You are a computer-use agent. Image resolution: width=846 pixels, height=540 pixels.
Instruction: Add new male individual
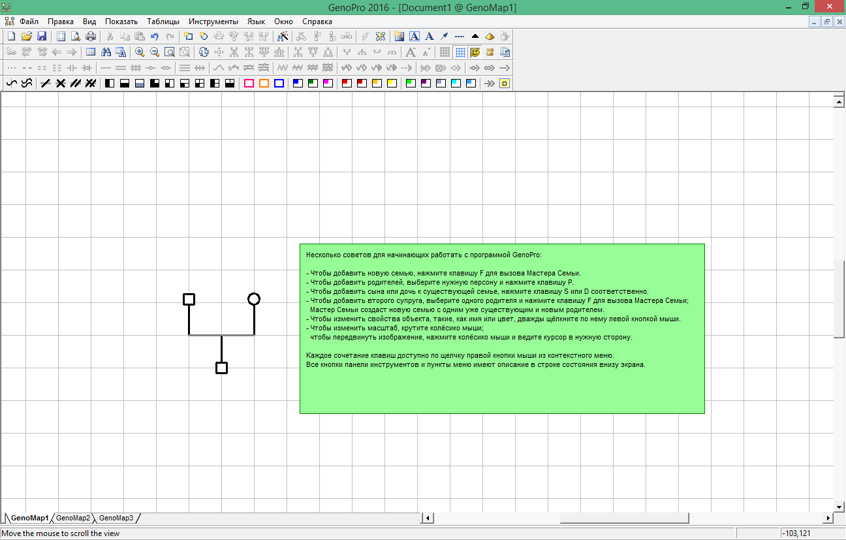coord(188,37)
